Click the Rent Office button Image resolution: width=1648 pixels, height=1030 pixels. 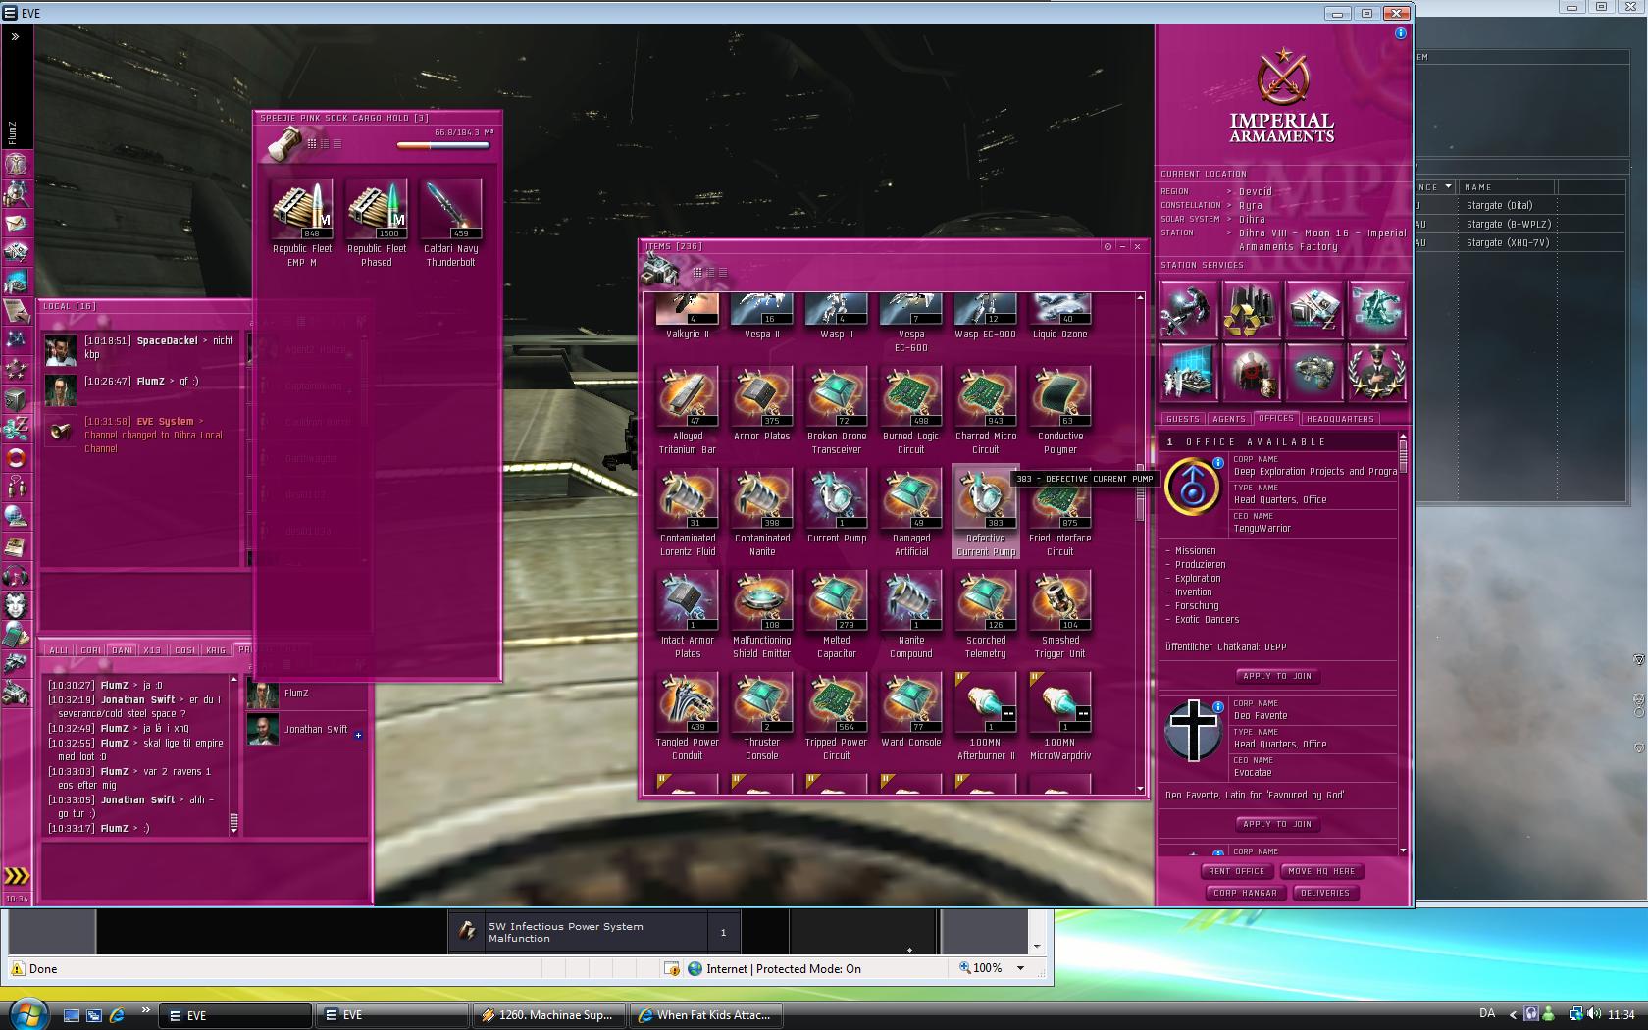[1236, 871]
